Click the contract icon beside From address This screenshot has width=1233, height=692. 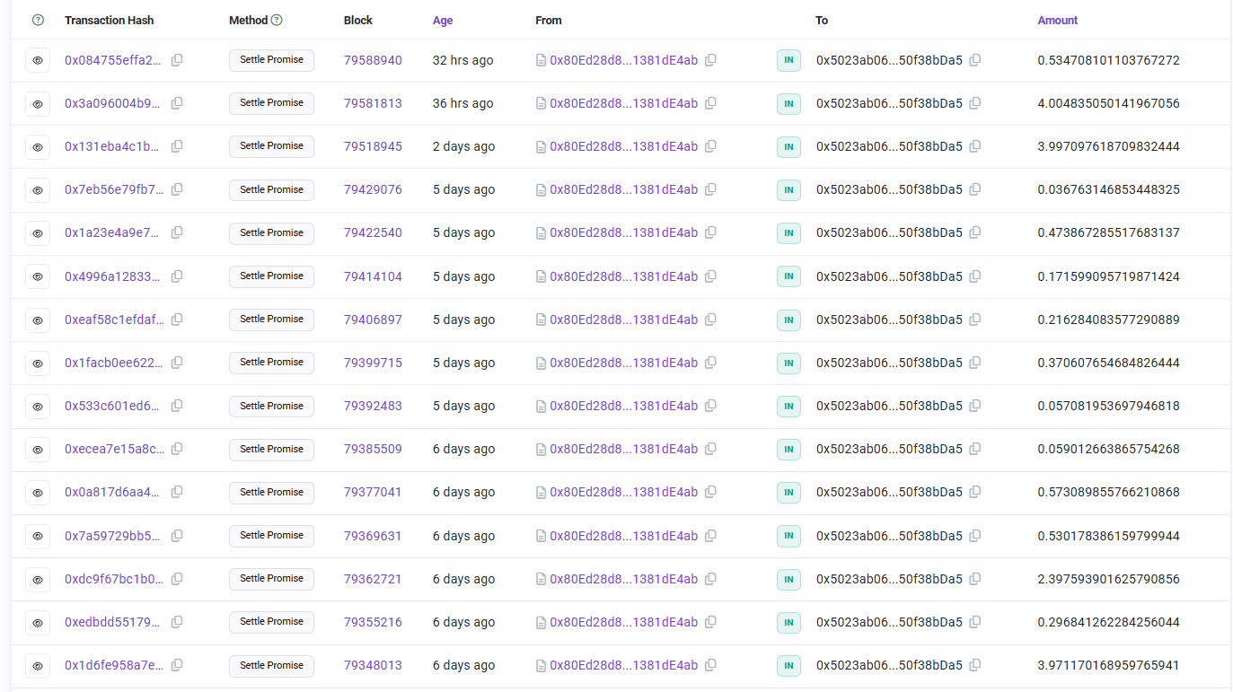pos(541,60)
